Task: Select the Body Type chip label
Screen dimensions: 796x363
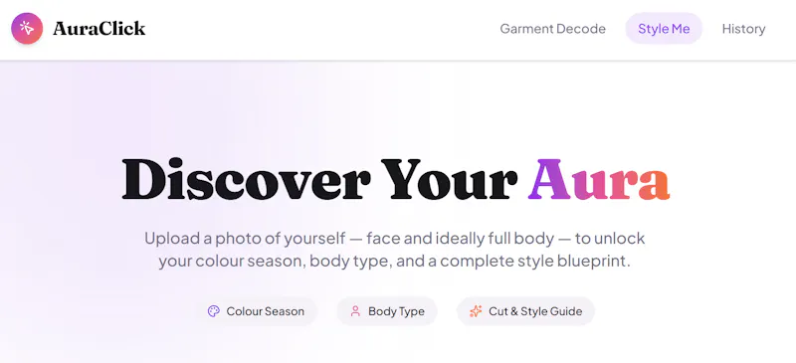Action: (x=396, y=311)
